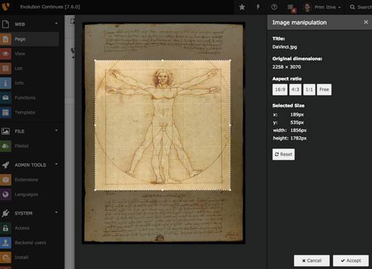Click the top-right crop handle
372x269 pixels.
tap(230, 60)
